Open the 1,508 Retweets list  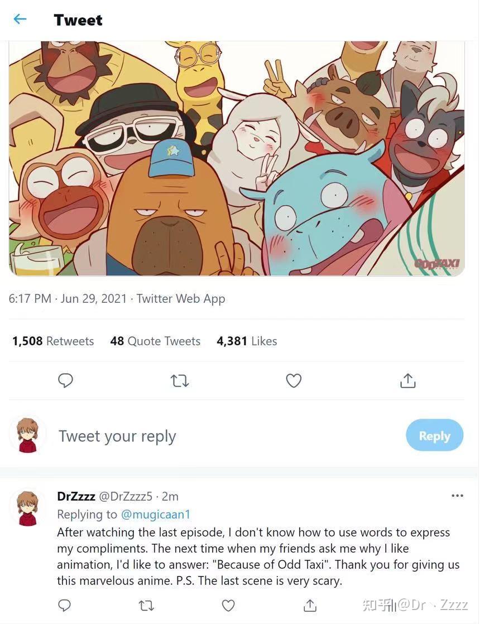coord(53,341)
